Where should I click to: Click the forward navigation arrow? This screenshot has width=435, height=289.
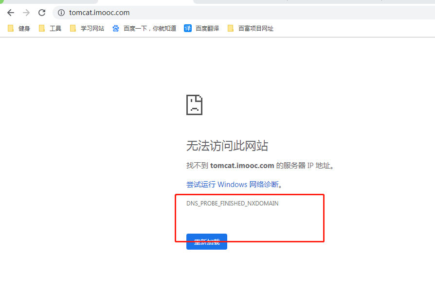[26, 13]
